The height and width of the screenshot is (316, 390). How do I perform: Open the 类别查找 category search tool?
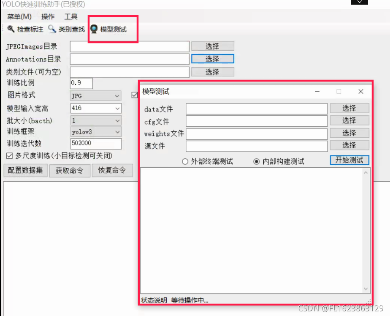pos(65,30)
